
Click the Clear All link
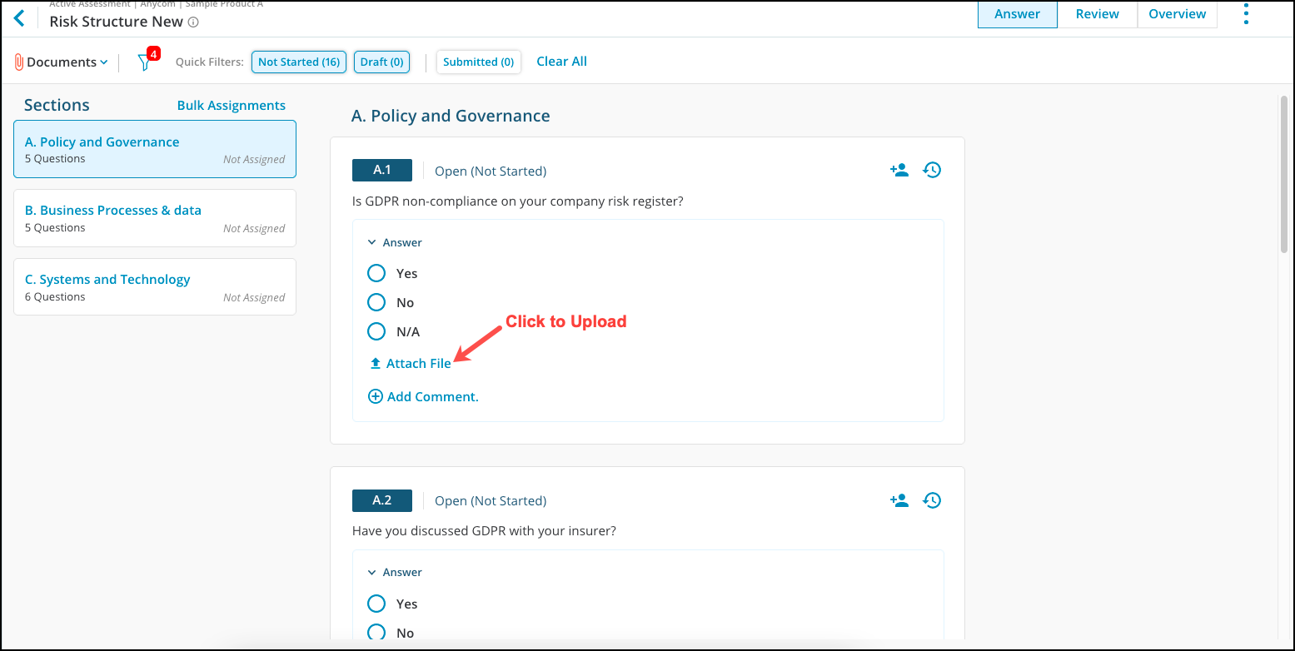click(x=561, y=62)
